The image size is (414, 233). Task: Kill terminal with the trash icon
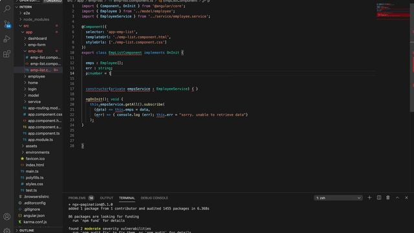point(388,197)
